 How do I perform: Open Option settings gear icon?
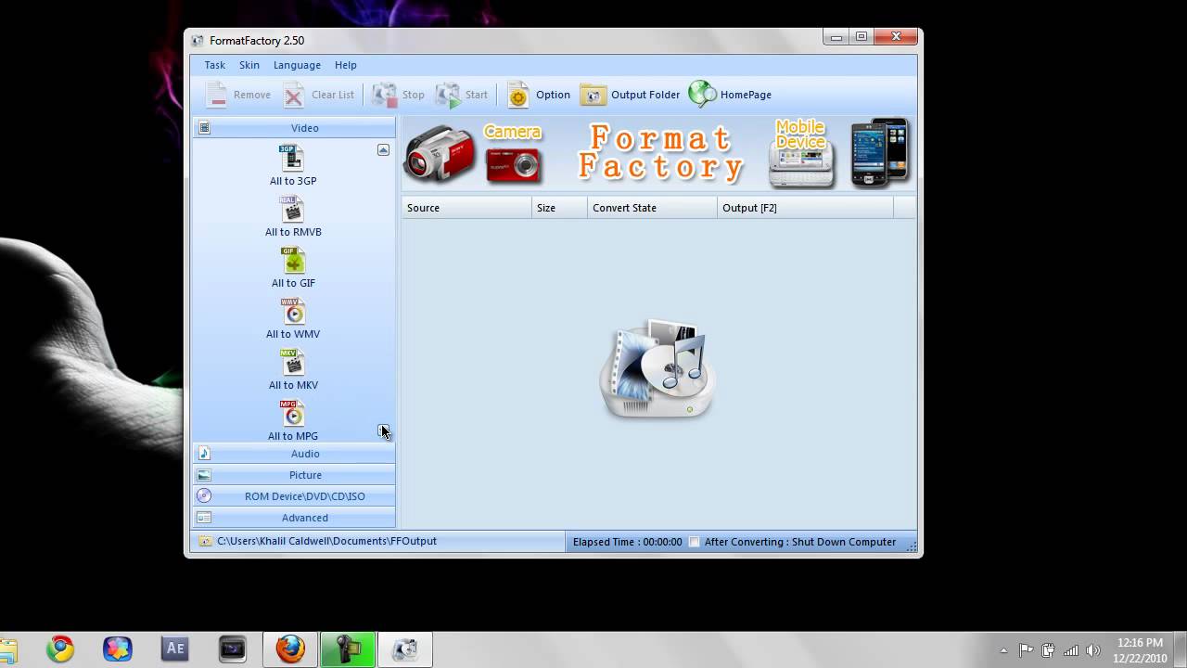[518, 95]
